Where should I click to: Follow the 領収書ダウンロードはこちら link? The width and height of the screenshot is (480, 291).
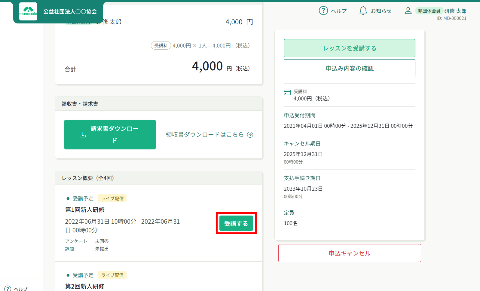click(x=205, y=135)
